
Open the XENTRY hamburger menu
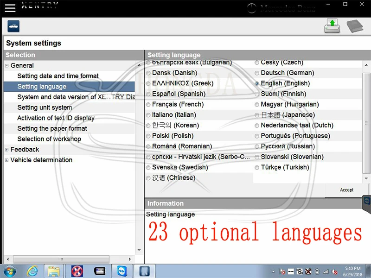pyautogui.click(x=10, y=7)
